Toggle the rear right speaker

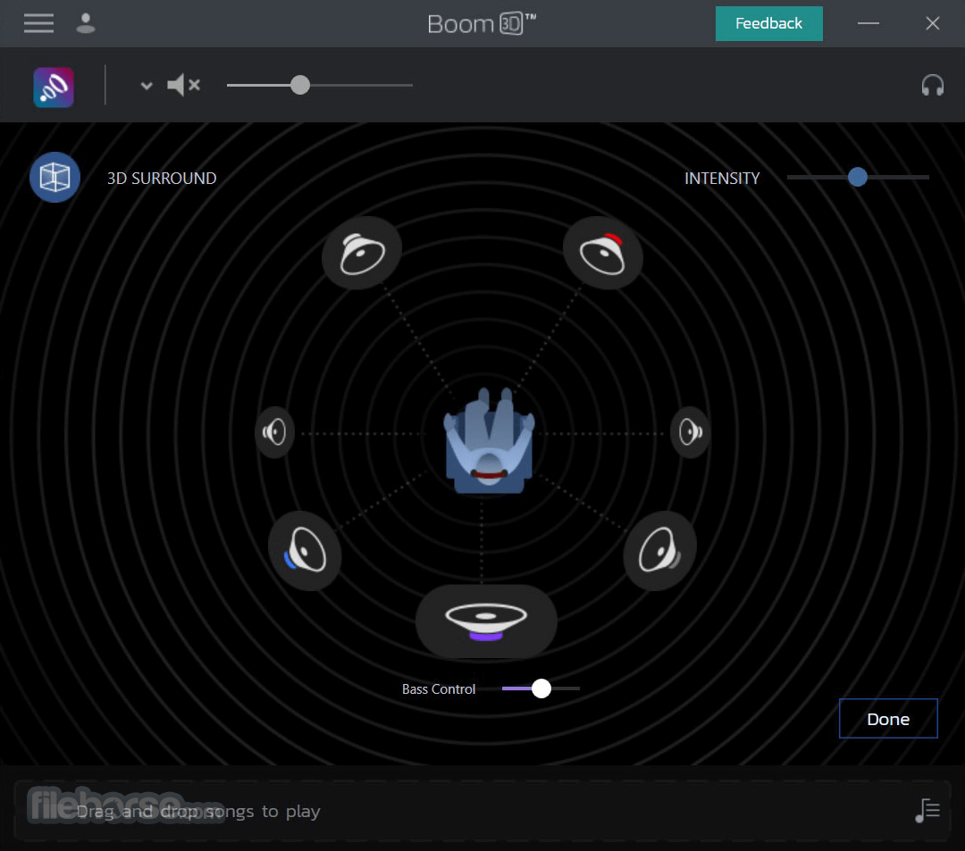coord(659,551)
